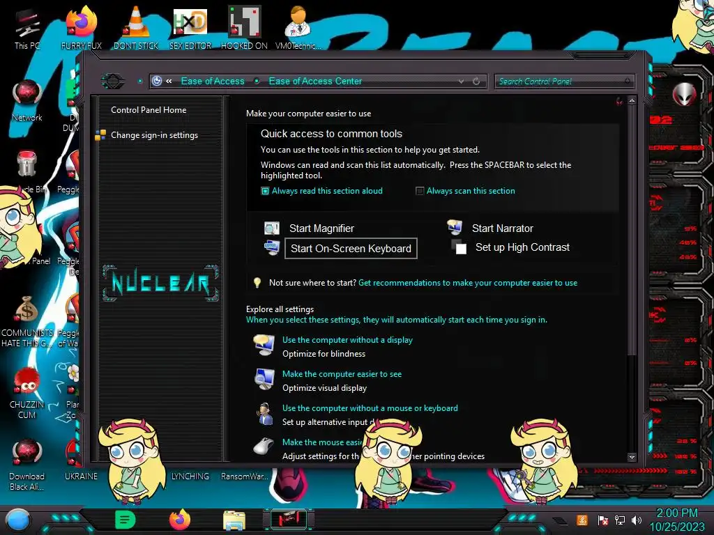
Task: Click the Action Center flag tray icon
Action: (x=603, y=520)
